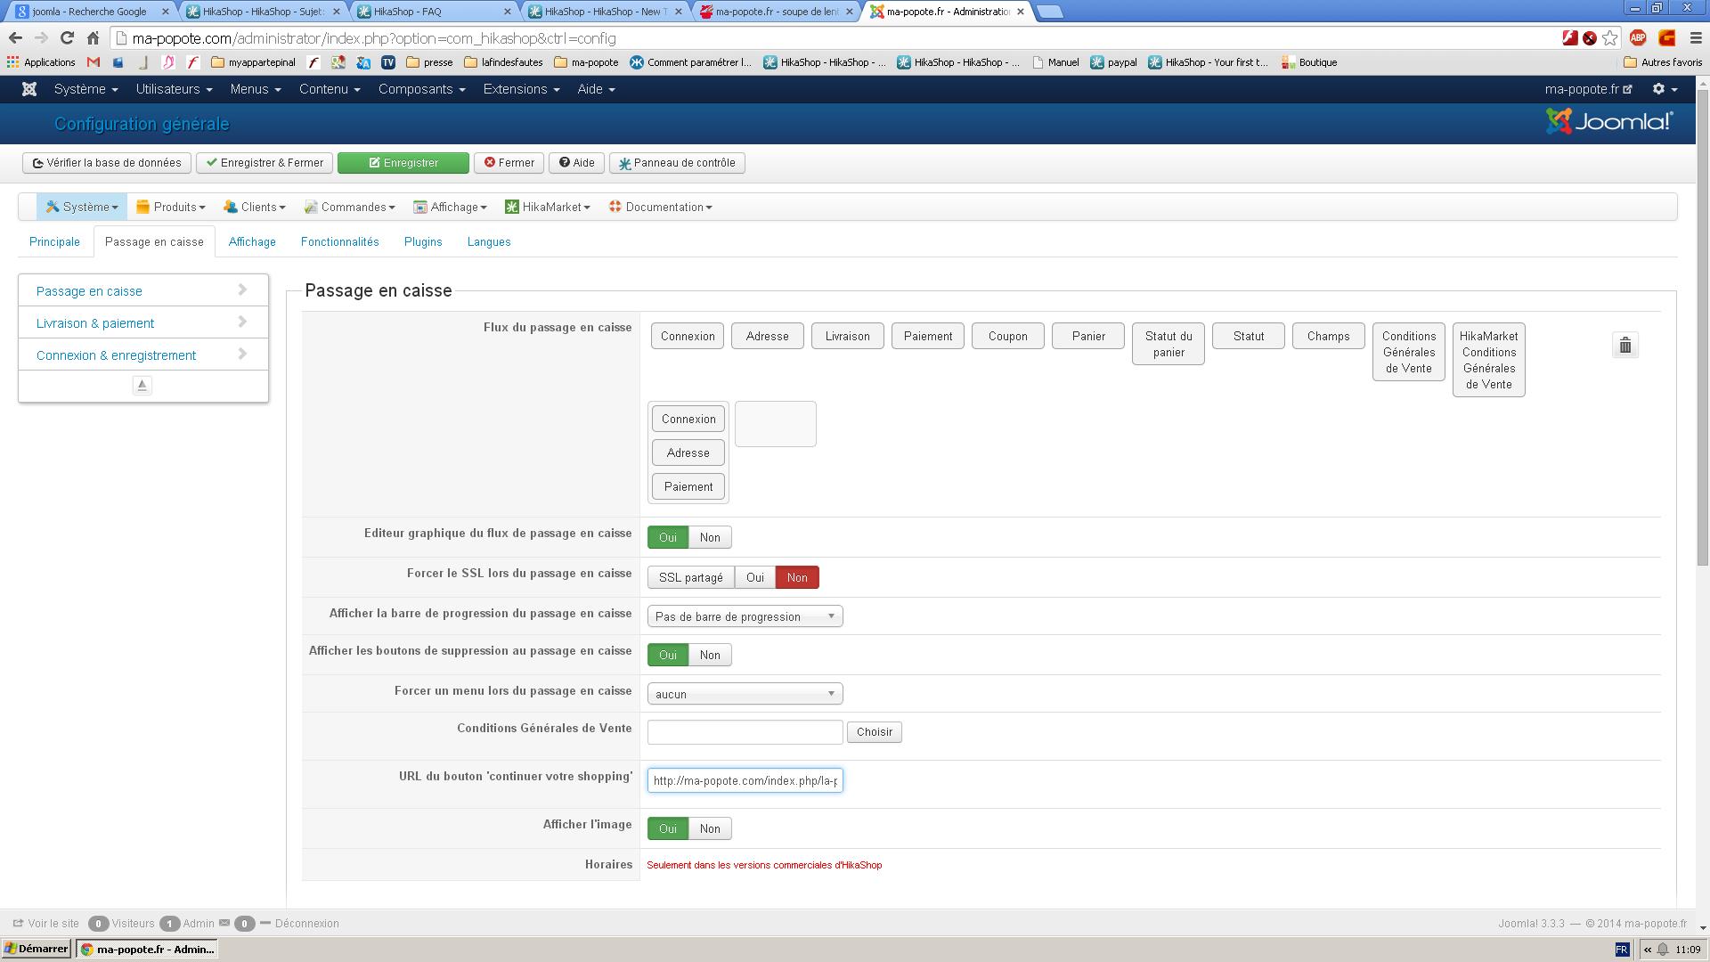Set graphical checkout flow editor to Non
Image resolution: width=1710 pixels, height=962 pixels.
click(710, 537)
